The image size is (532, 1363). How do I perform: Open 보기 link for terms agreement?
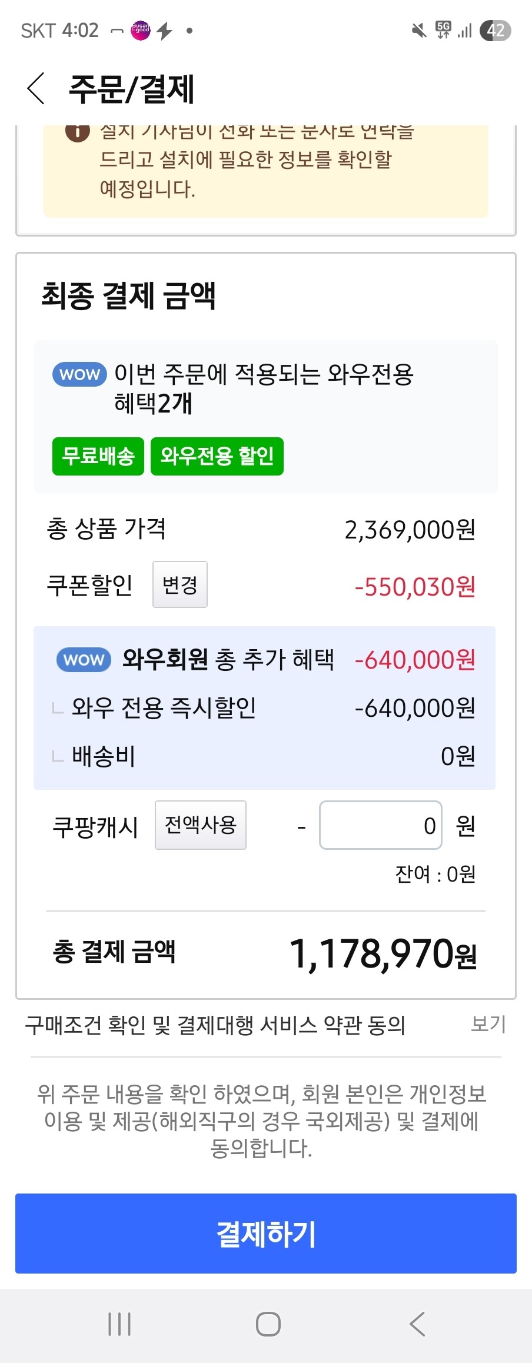tap(488, 1025)
